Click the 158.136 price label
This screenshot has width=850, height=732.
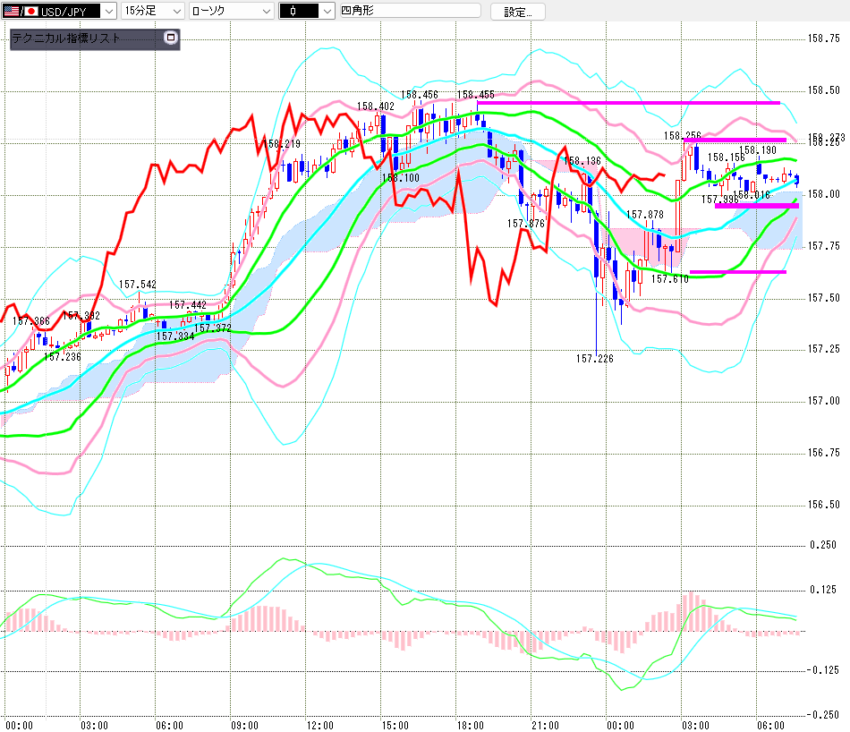click(x=582, y=161)
